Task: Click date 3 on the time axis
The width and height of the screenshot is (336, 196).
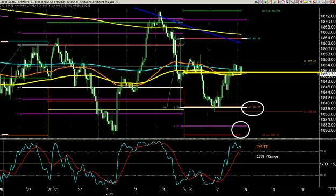Action: [164, 190]
